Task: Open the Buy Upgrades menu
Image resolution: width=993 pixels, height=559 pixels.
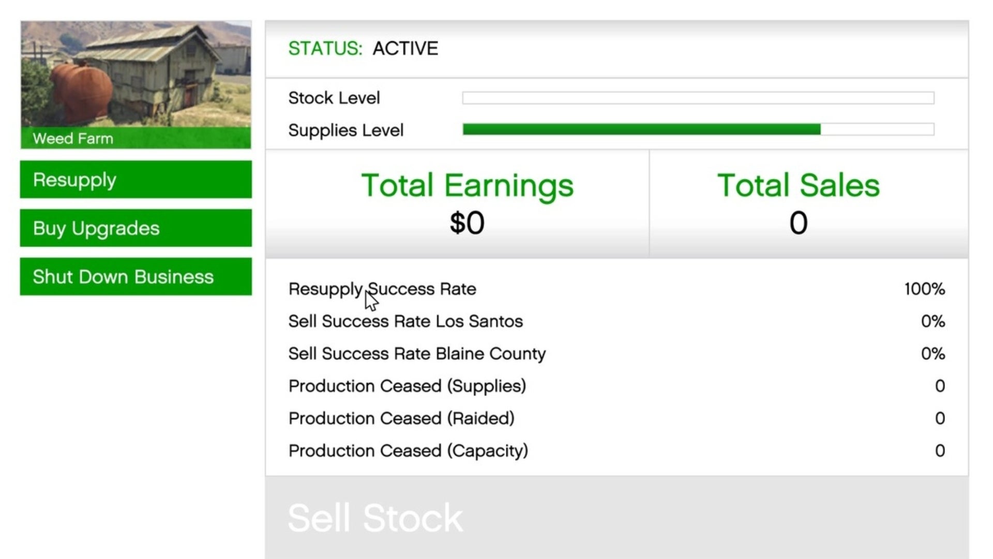Action: point(136,228)
